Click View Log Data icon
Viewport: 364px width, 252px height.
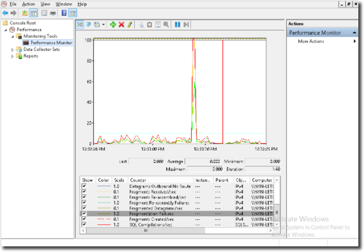(x=88, y=24)
